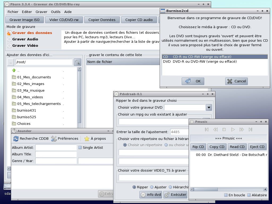Click the /root/ path input field
The width and height of the screenshot is (272, 204).
pyautogui.click(x=44, y=62)
